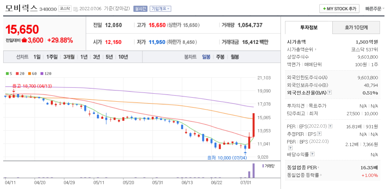The height and width of the screenshot is (189, 387).
Task: Click the 거래량 volume legend label
Action: pyautogui.click(x=269, y=166)
